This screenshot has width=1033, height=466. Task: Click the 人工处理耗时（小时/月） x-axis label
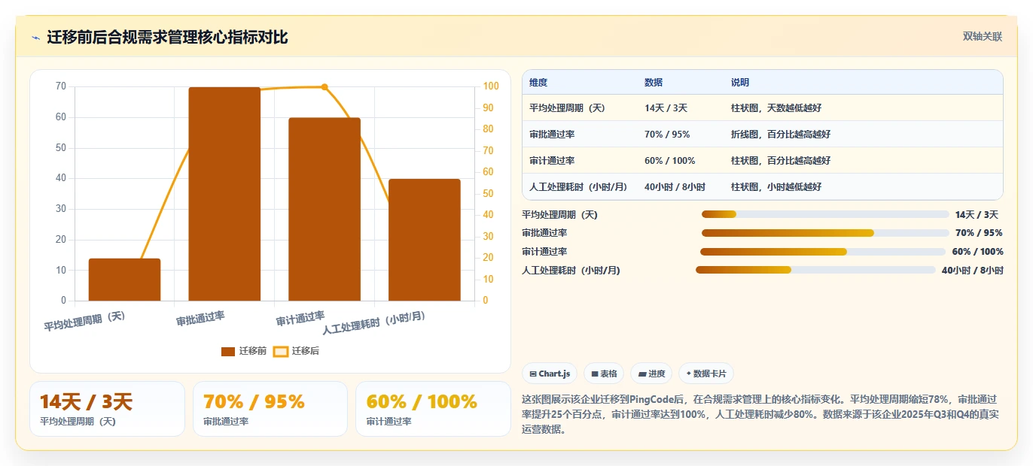tap(374, 322)
